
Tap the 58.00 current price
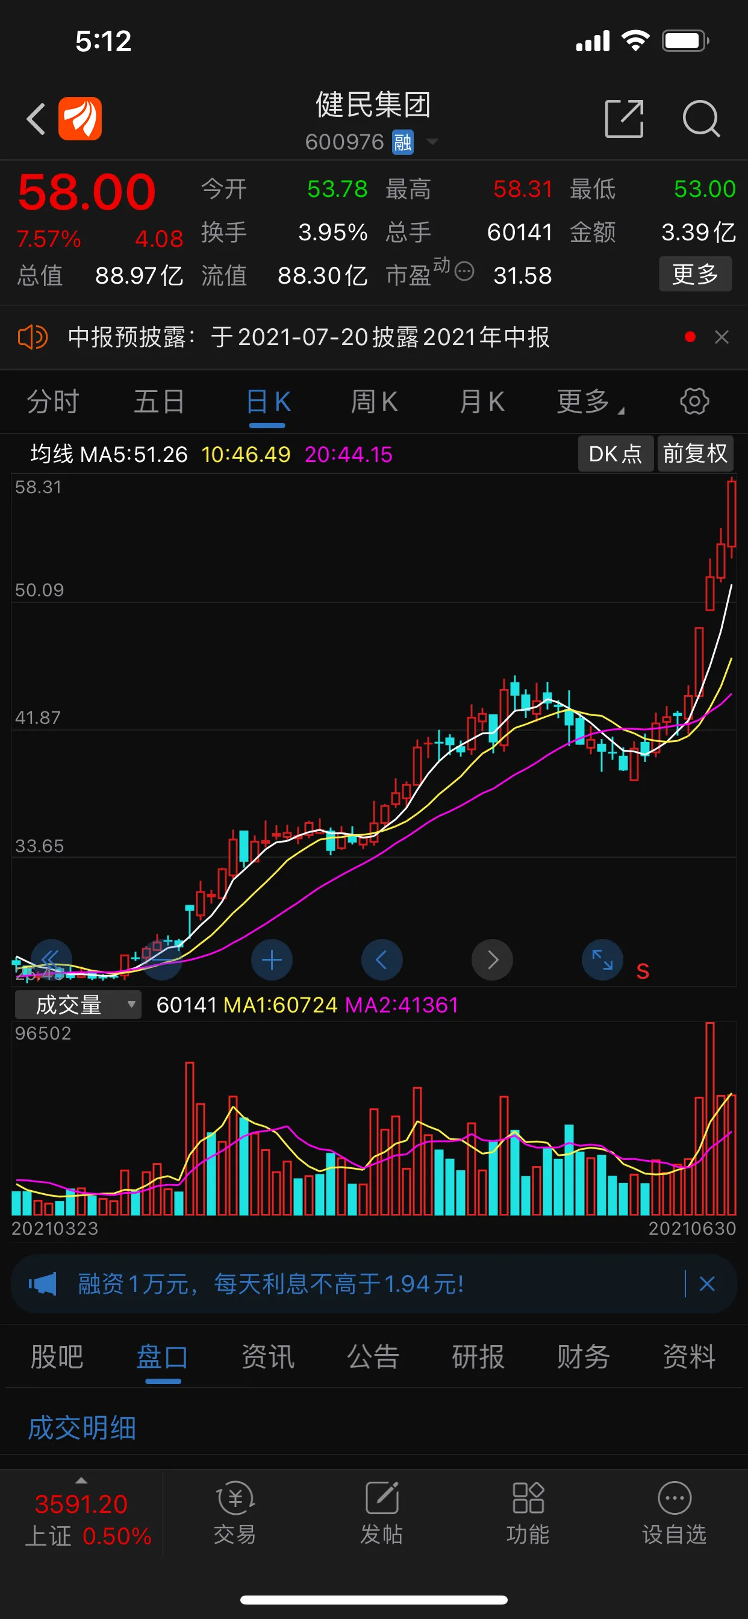pos(87,192)
